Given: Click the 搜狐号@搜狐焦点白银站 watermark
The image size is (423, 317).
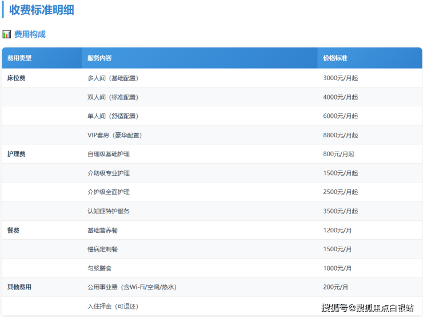Looking at the screenshot, I should point(368,308).
